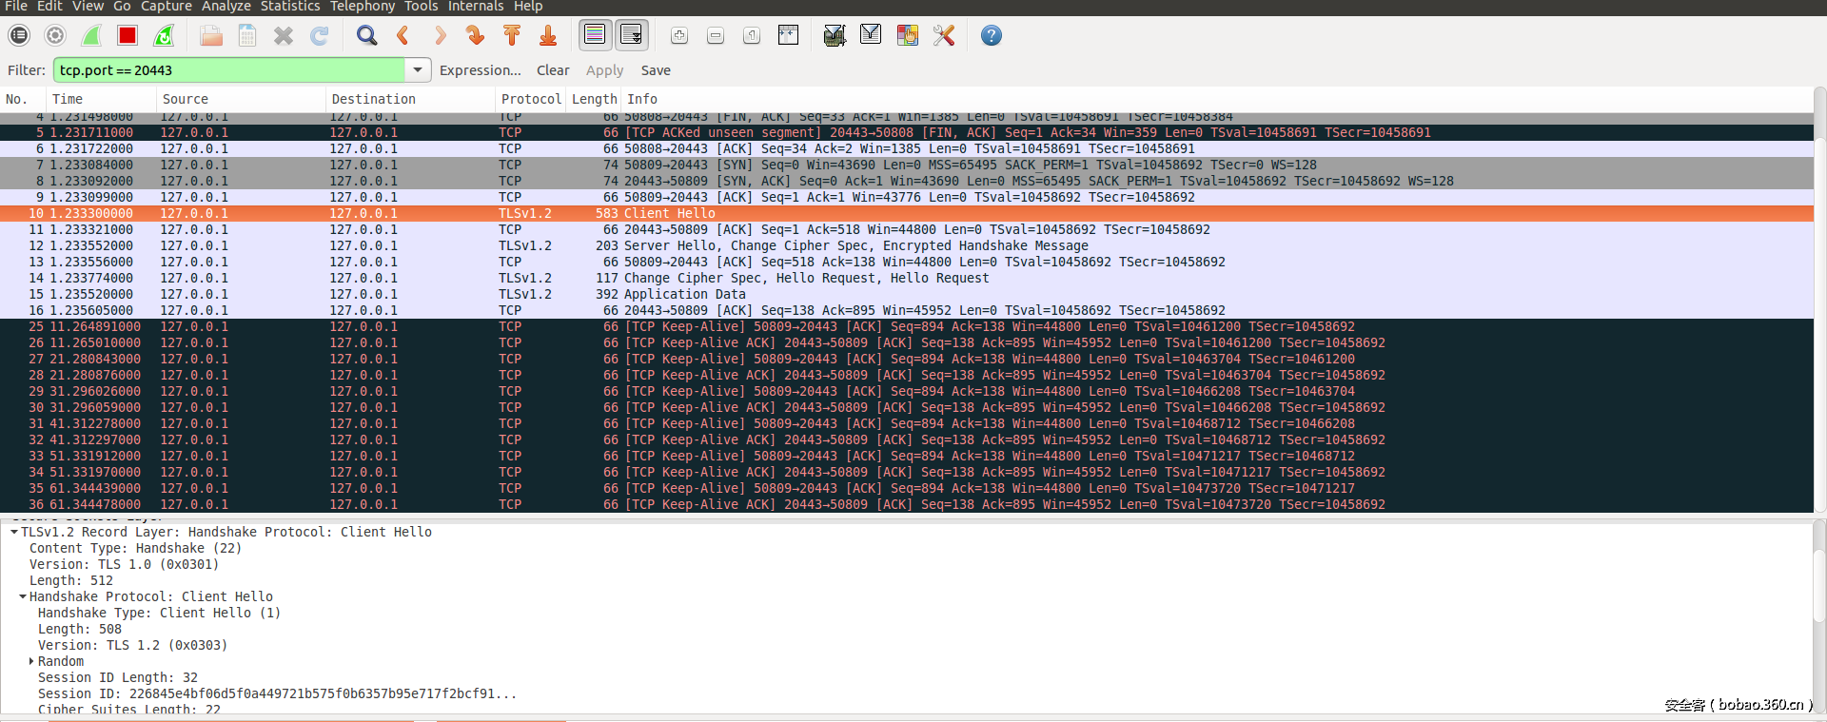
Task: Select the Server Hello packet row 12
Action: pyautogui.click(x=856, y=245)
